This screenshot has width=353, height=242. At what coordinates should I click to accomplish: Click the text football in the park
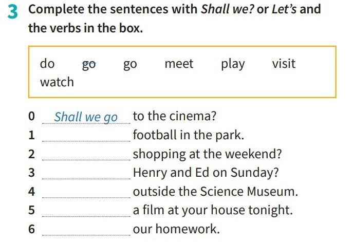click(189, 135)
